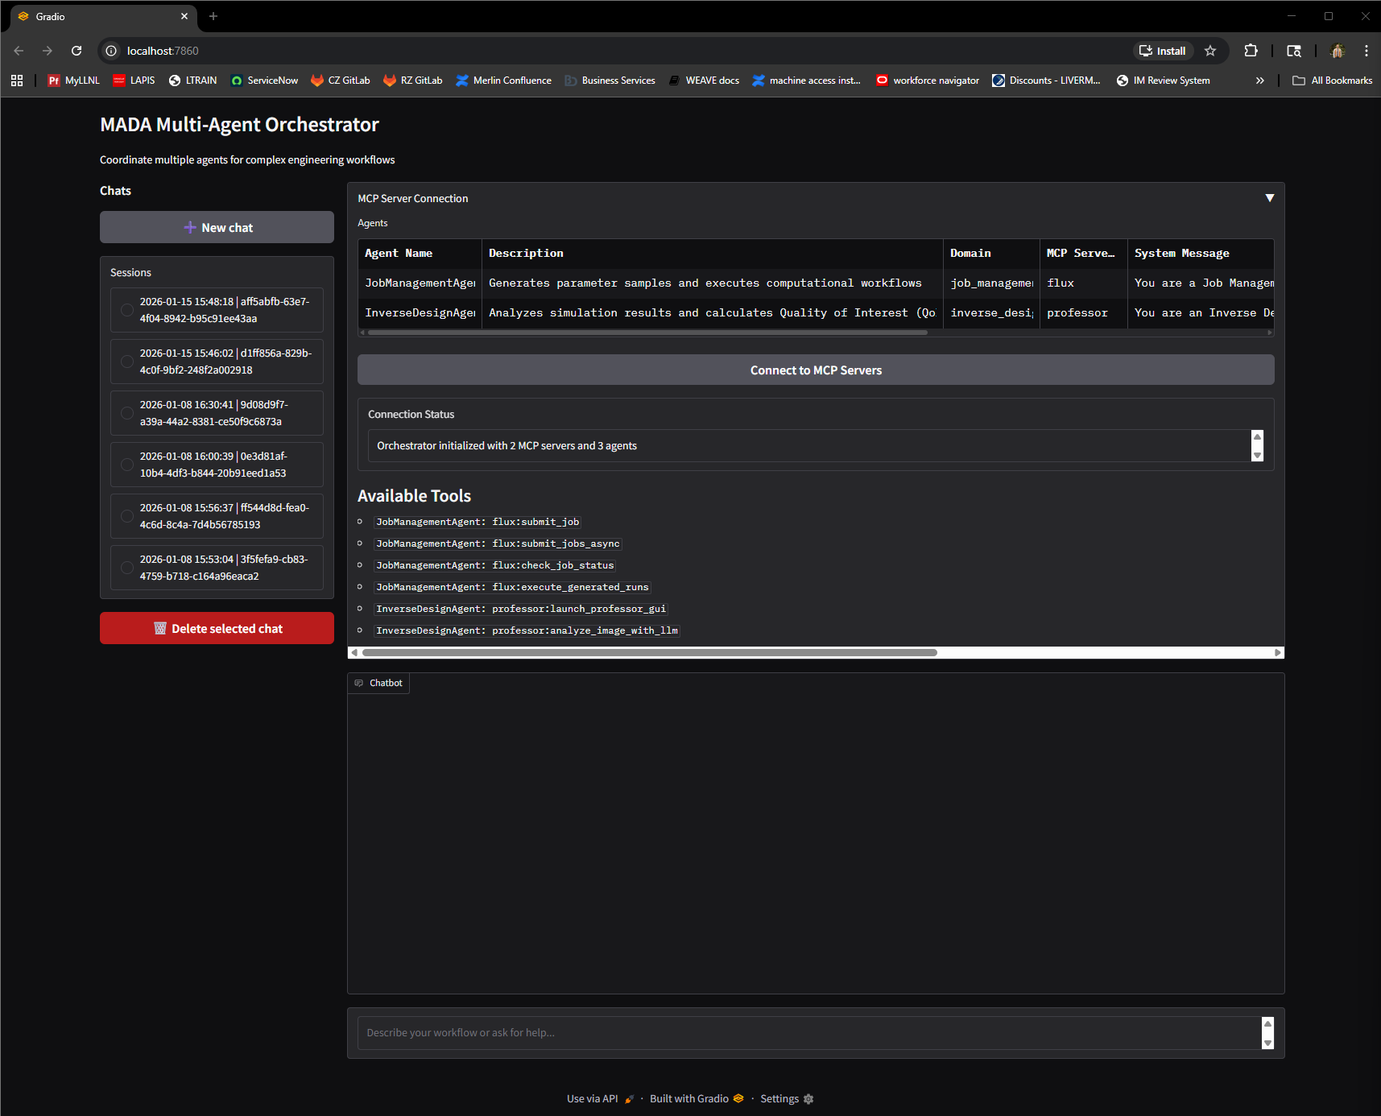Click the side panel search icon in toolbar
1381x1116 pixels.
click(x=1294, y=51)
